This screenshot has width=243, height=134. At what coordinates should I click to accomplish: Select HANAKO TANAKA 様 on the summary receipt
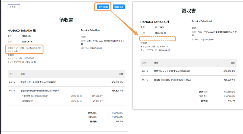pyautogui.click(x=155, y=22)
